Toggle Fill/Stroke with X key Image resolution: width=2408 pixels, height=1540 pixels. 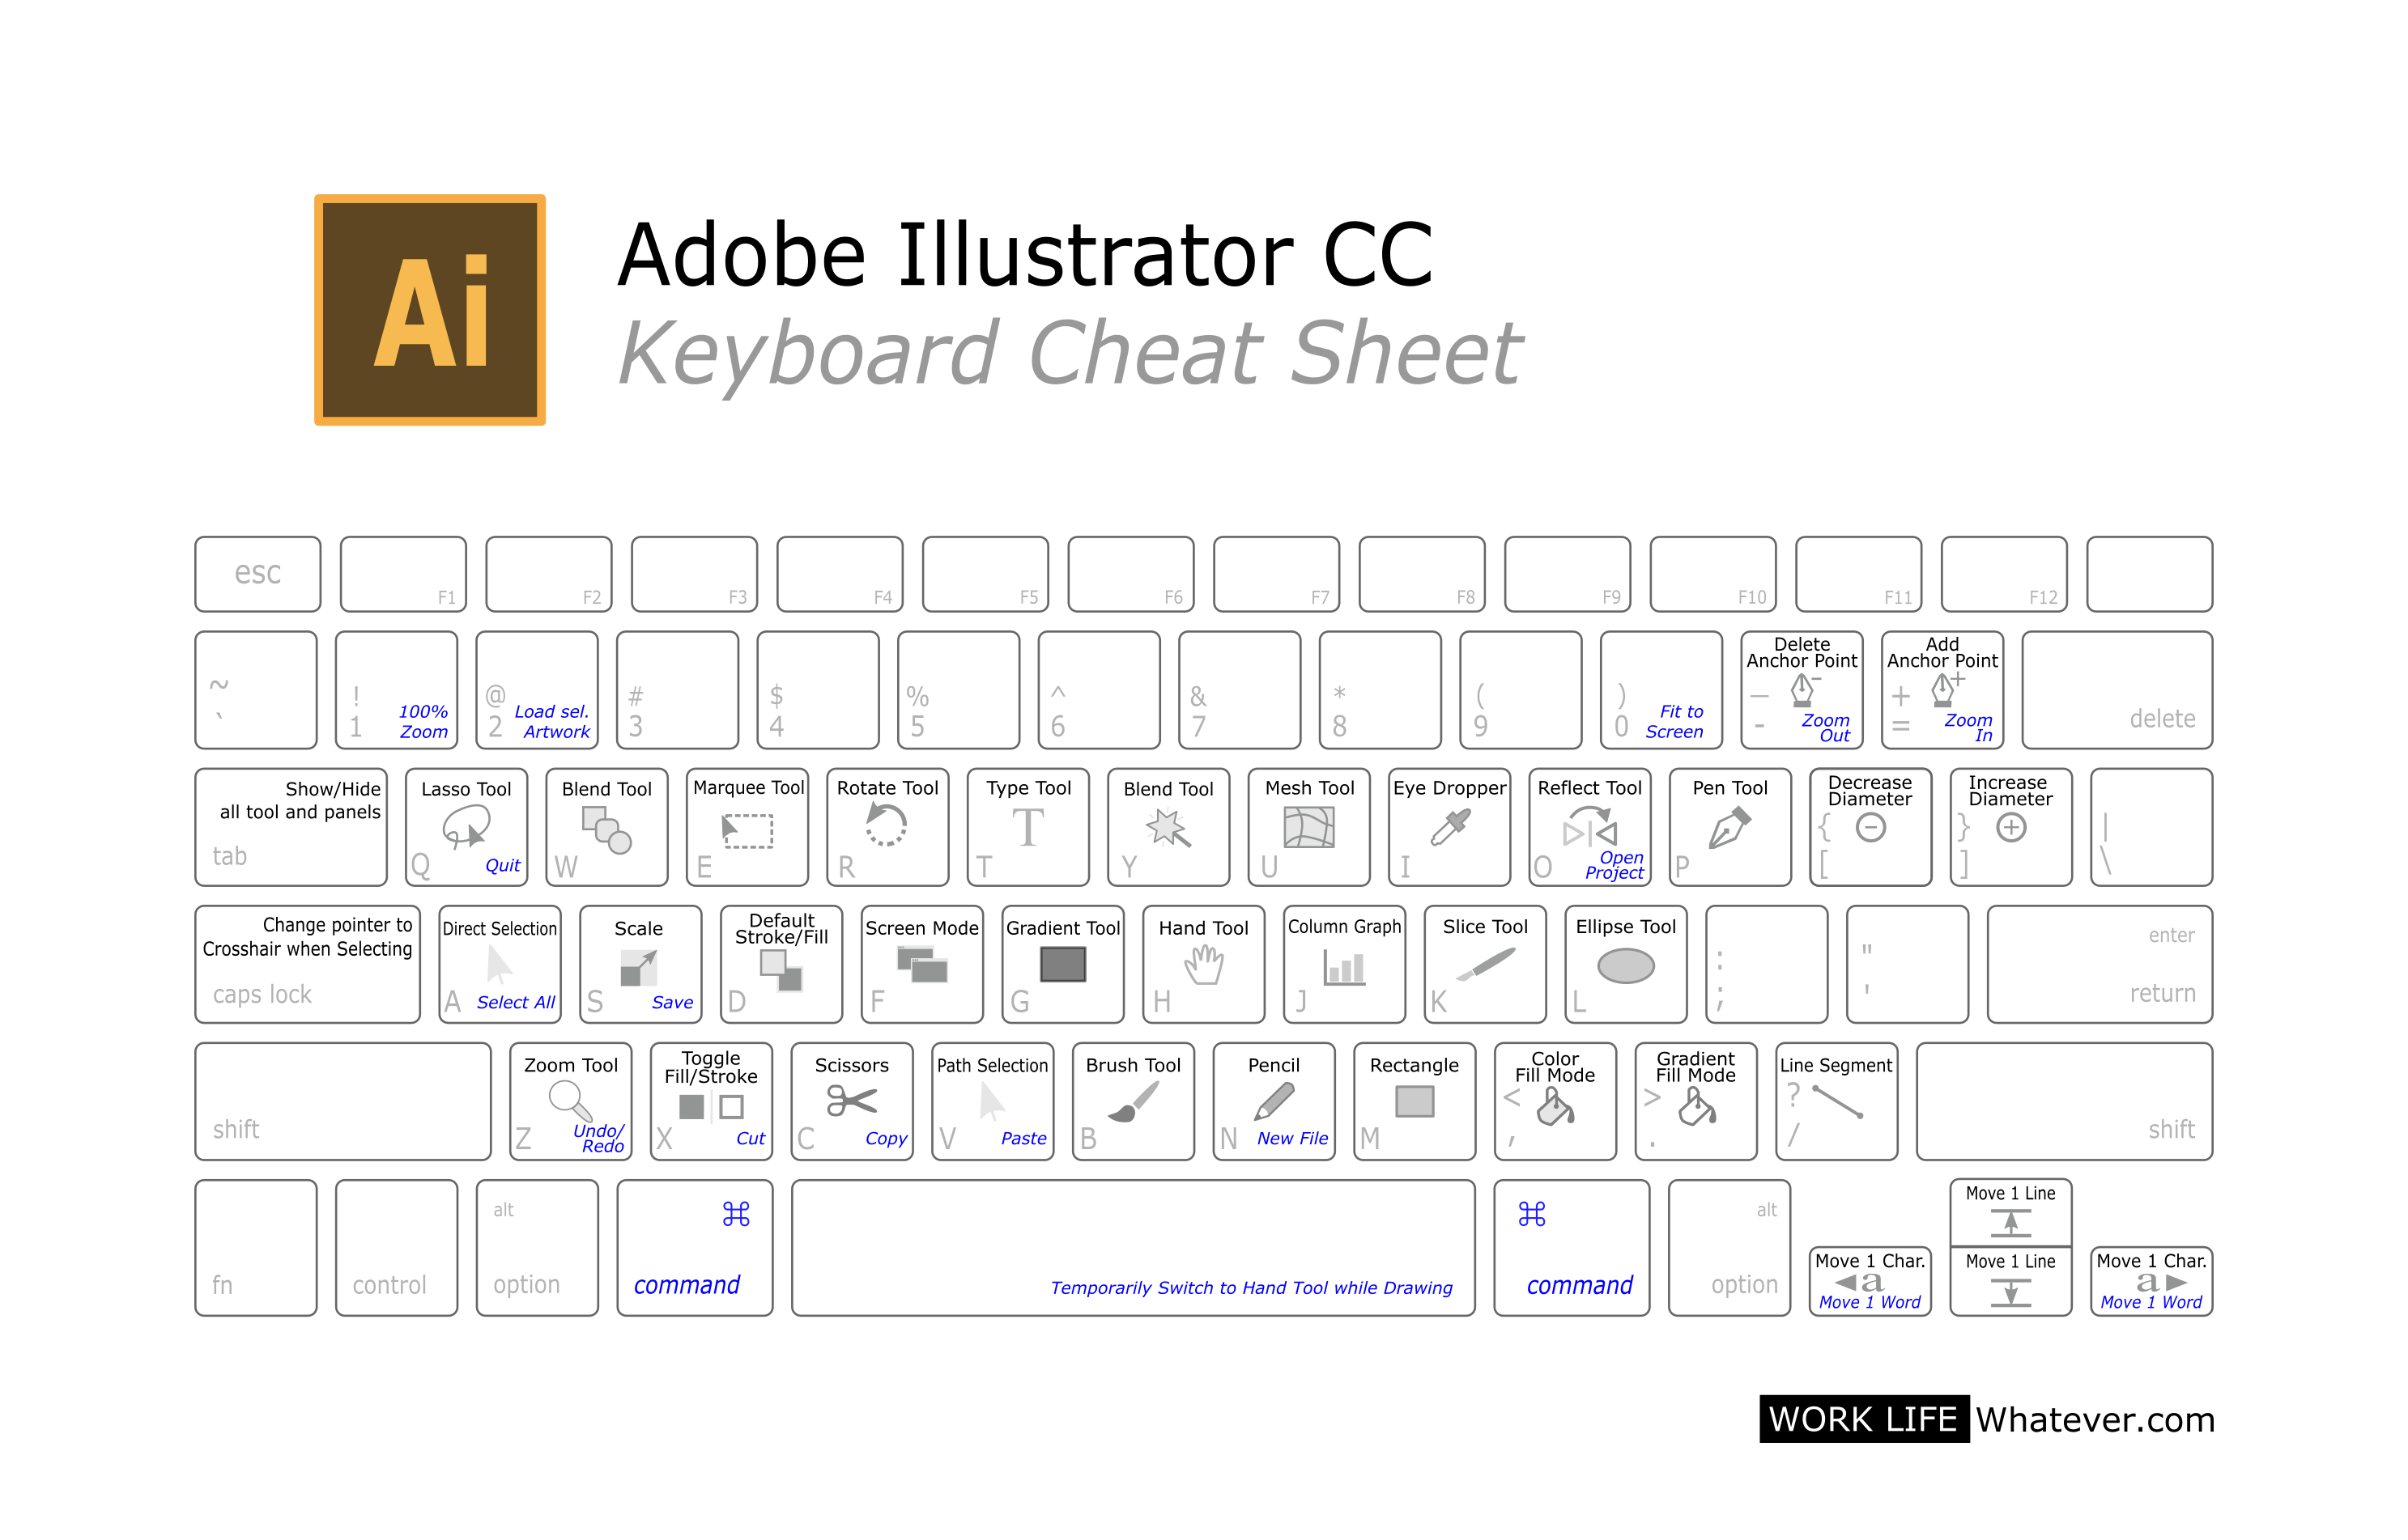click(x=720, y=1105)
